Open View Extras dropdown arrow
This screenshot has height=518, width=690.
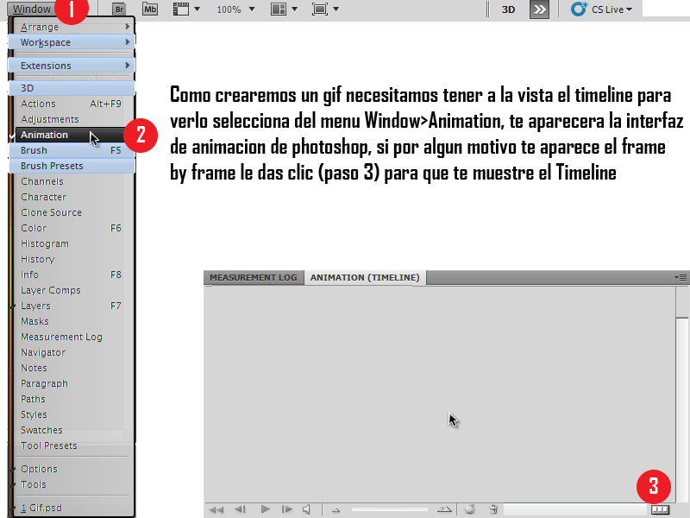click(198, 9)
